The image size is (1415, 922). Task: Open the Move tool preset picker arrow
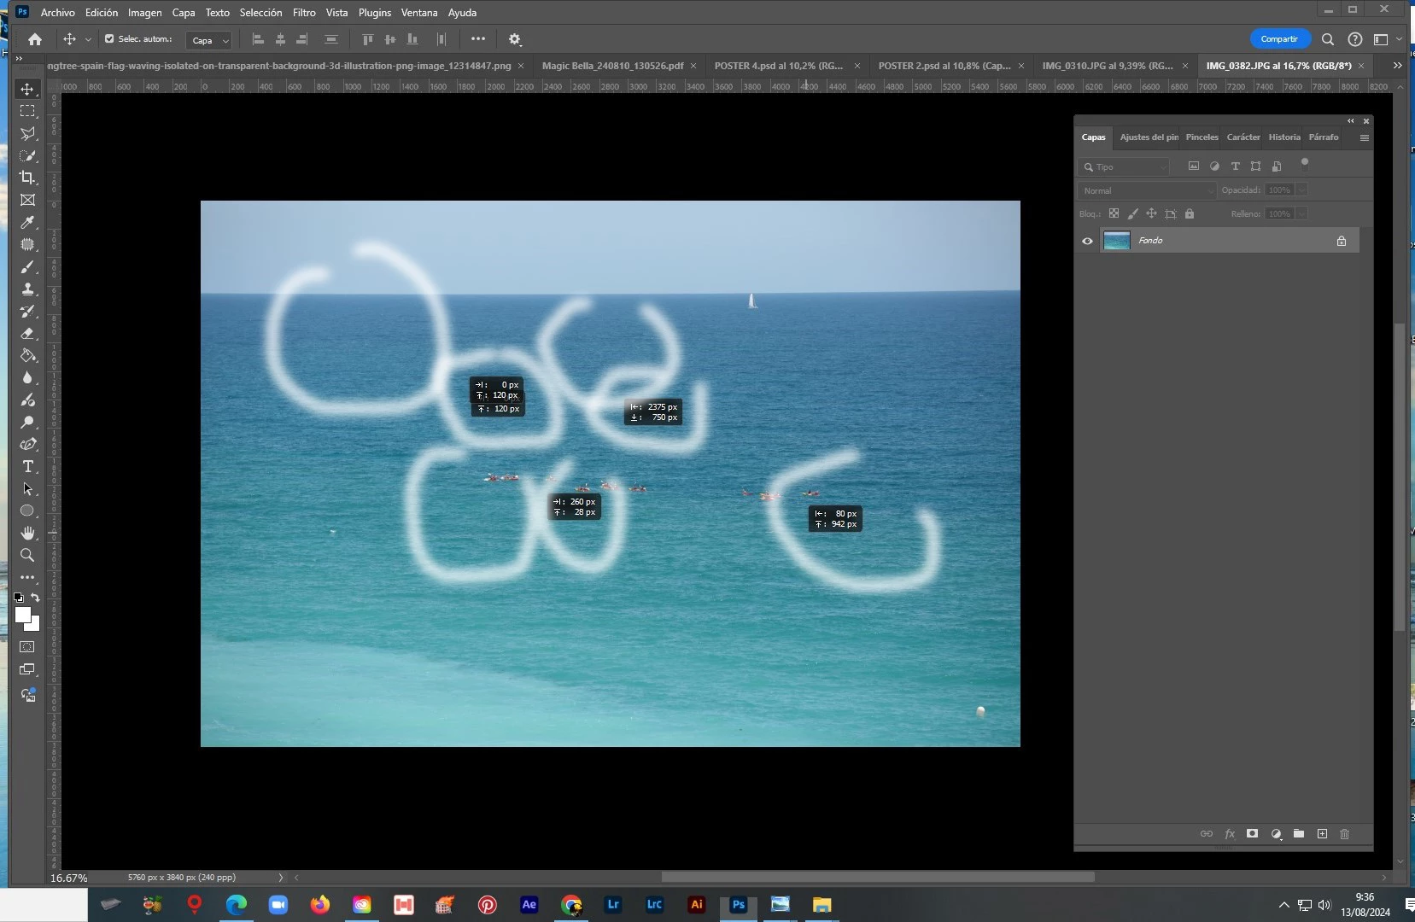88,39
